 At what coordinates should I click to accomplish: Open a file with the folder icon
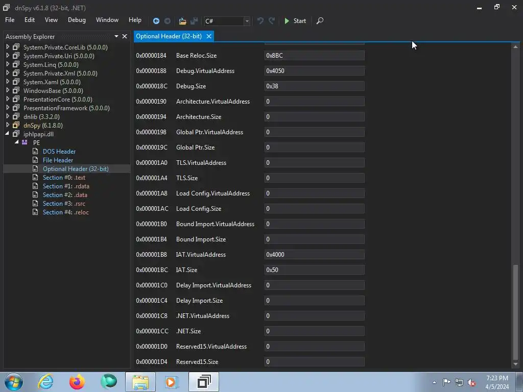[182, 21]
